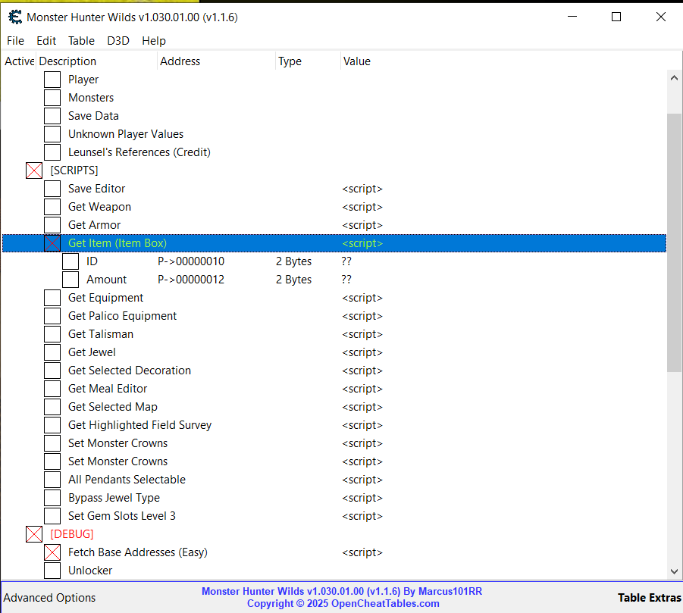Select the Get Talisman row label

[101, 334]
